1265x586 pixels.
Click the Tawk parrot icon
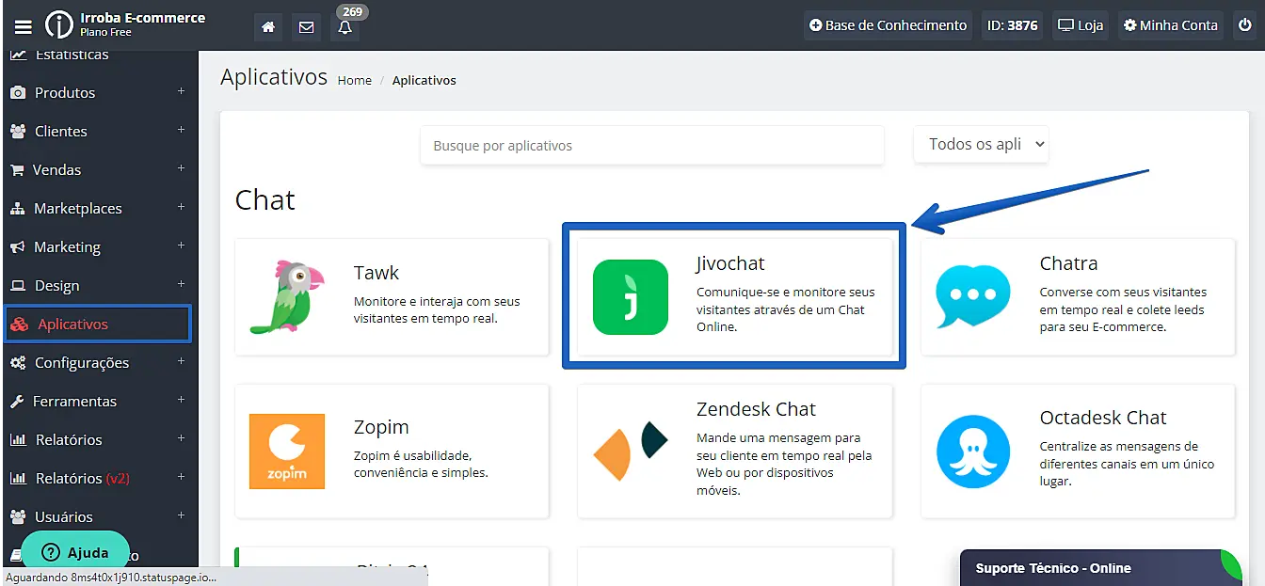point(286,297)
